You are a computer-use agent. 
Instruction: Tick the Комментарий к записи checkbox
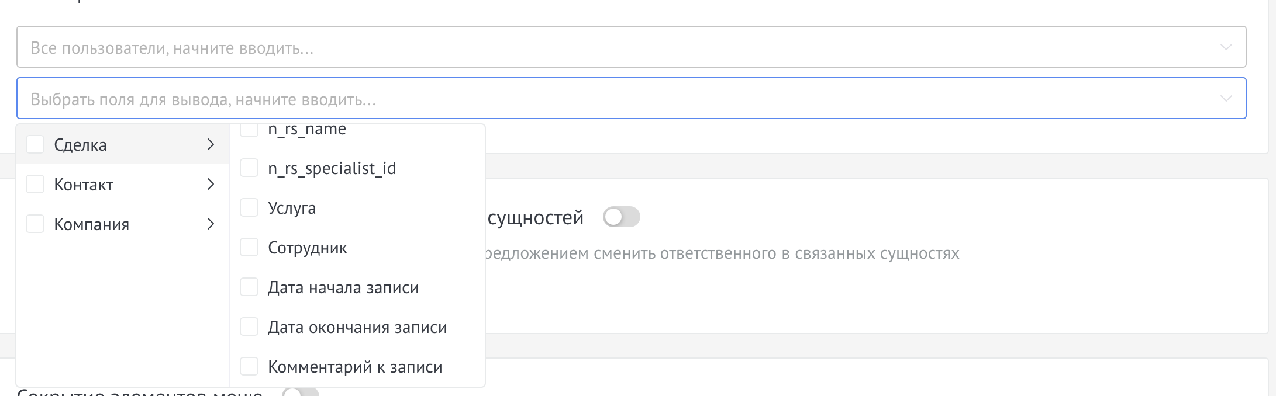click(249, 366)
